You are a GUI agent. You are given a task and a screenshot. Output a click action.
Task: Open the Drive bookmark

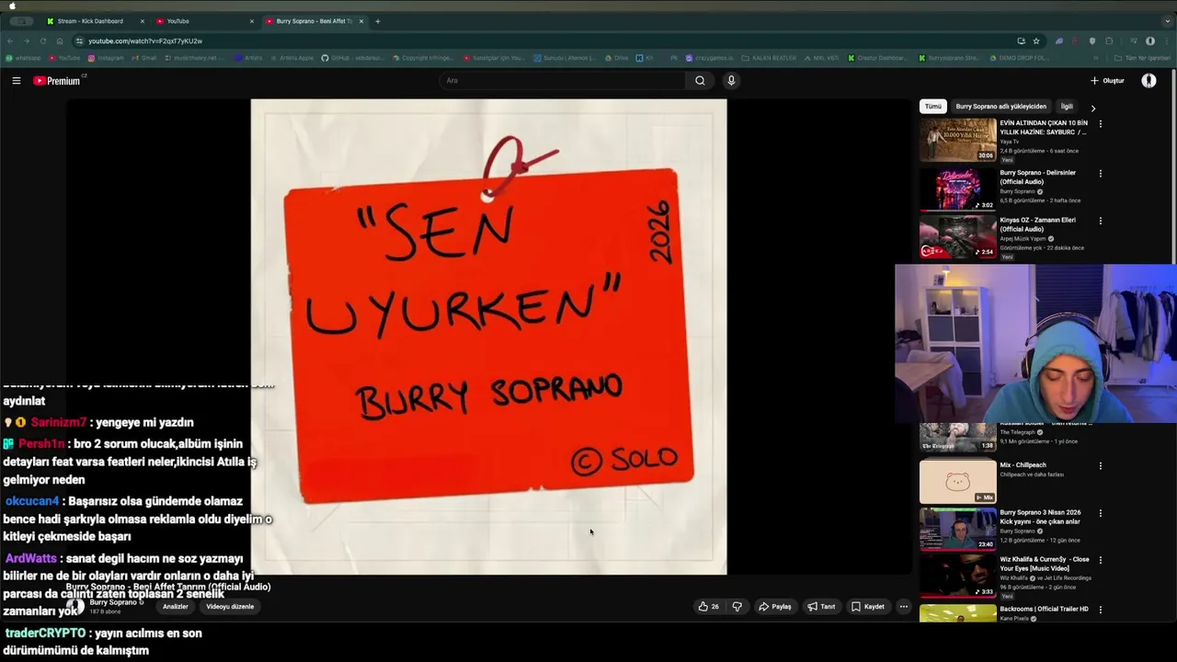[x=616, y=58]
